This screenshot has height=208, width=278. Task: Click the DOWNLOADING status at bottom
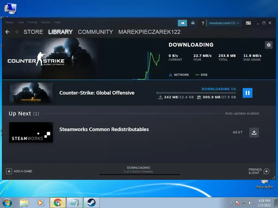tap(138, 168)
